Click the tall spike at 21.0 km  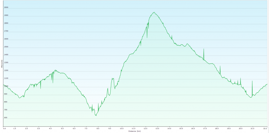pos(252,81)
